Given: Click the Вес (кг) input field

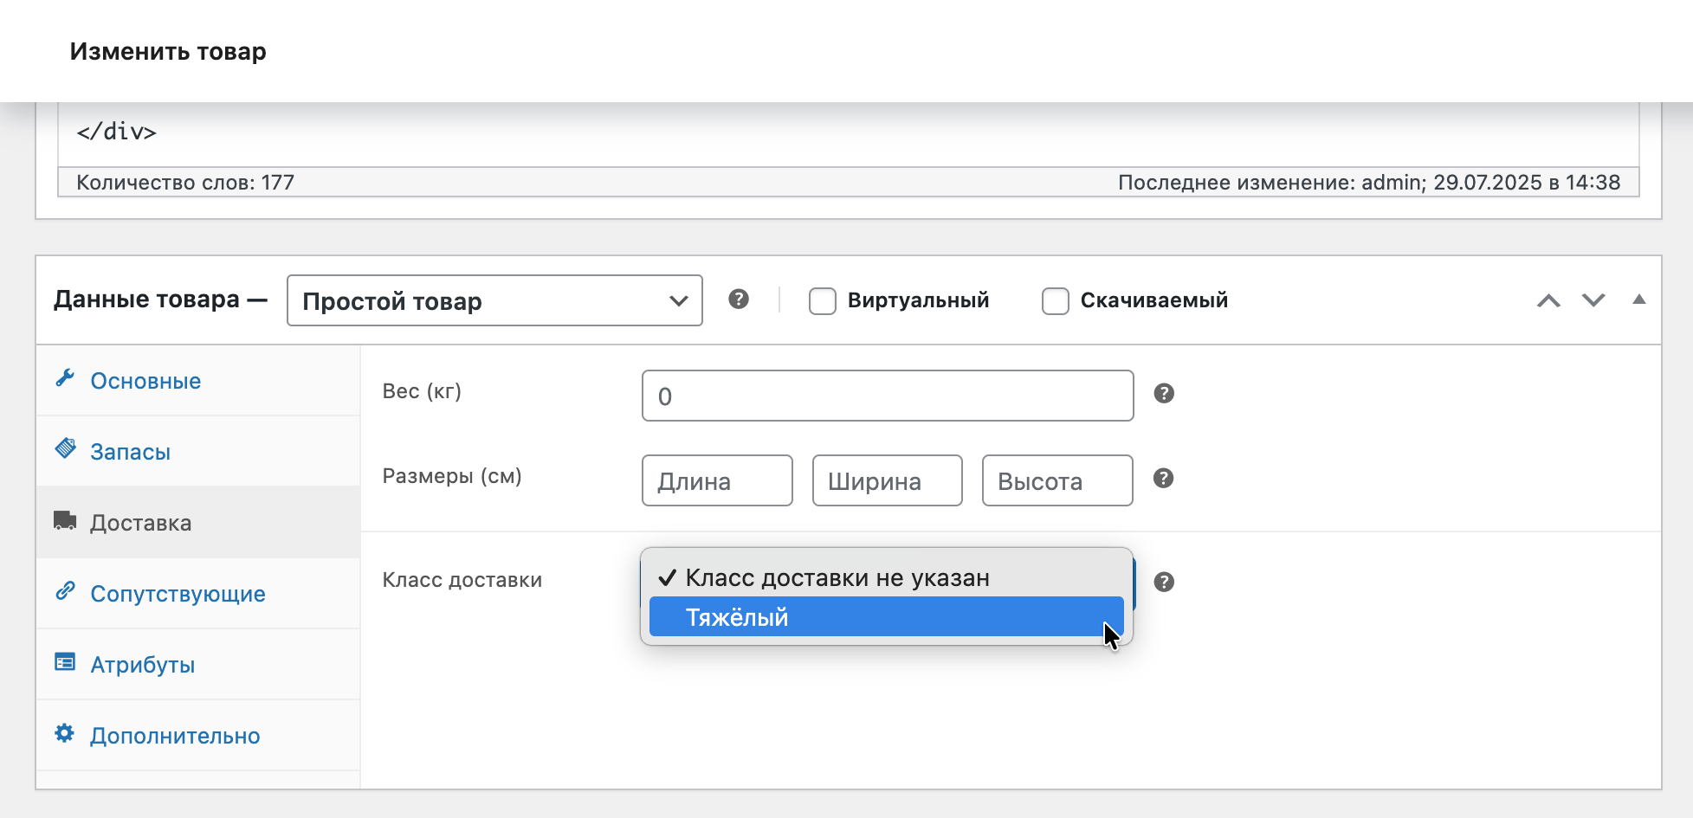Looking at the screenshot, I should [887, 396].
